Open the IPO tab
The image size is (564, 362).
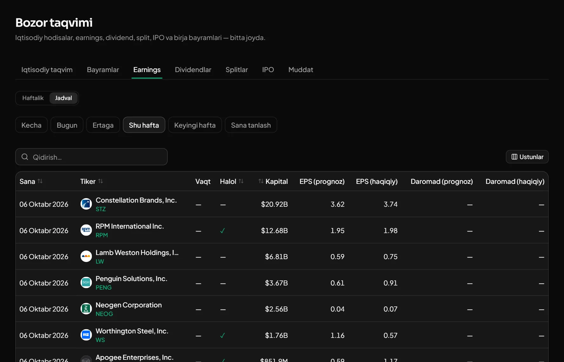coord(268,70)
